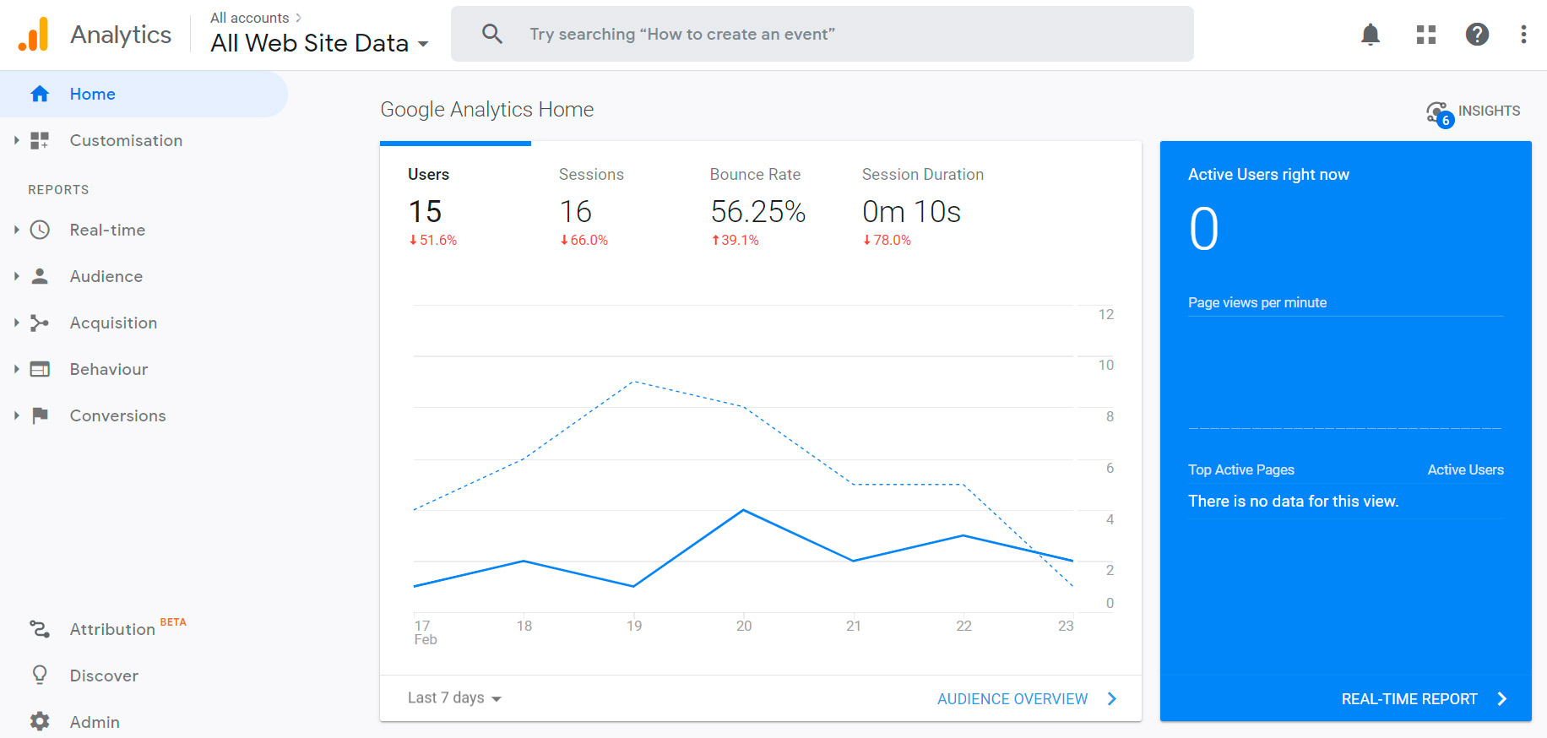
Task: Click the help question mark icon
Action: (1476, 35)
